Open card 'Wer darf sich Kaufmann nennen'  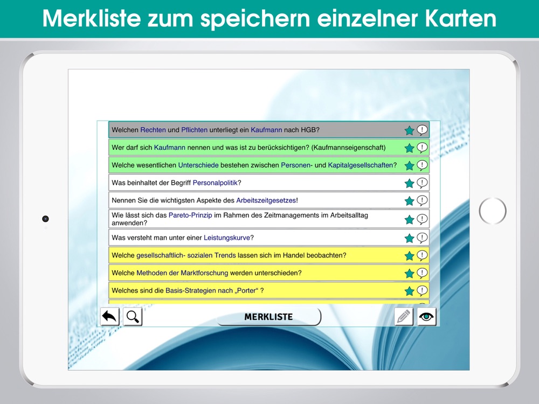point(269,148)
